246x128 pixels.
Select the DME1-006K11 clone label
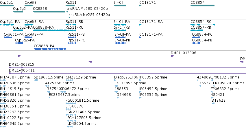tap(22, 70)
